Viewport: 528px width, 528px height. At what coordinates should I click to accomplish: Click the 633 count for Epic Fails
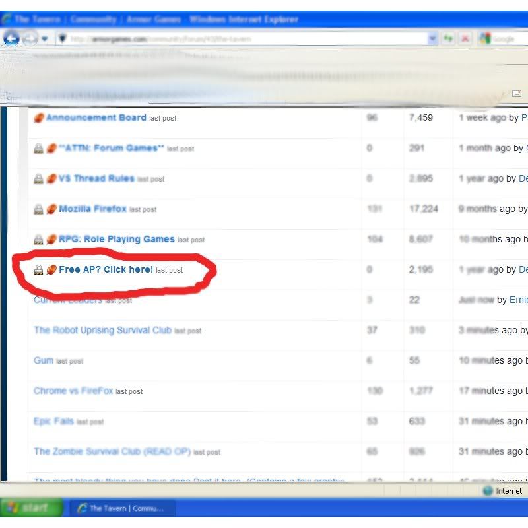coord(417,421)
